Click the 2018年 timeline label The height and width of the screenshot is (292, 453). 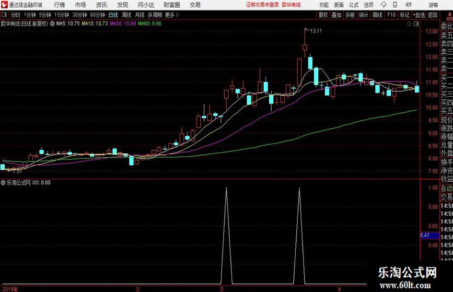click(10, 289)
